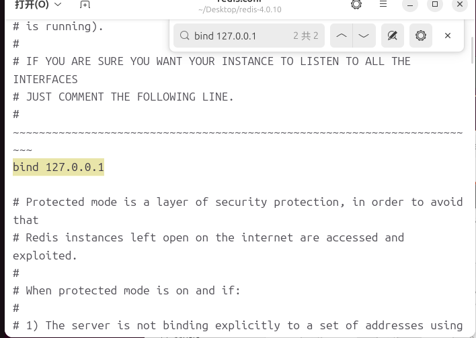This screenshot has height=338, width=476.
Task: Place cursor on highlighted bind 127.0.0.1 line
Action: click(58, 167)
